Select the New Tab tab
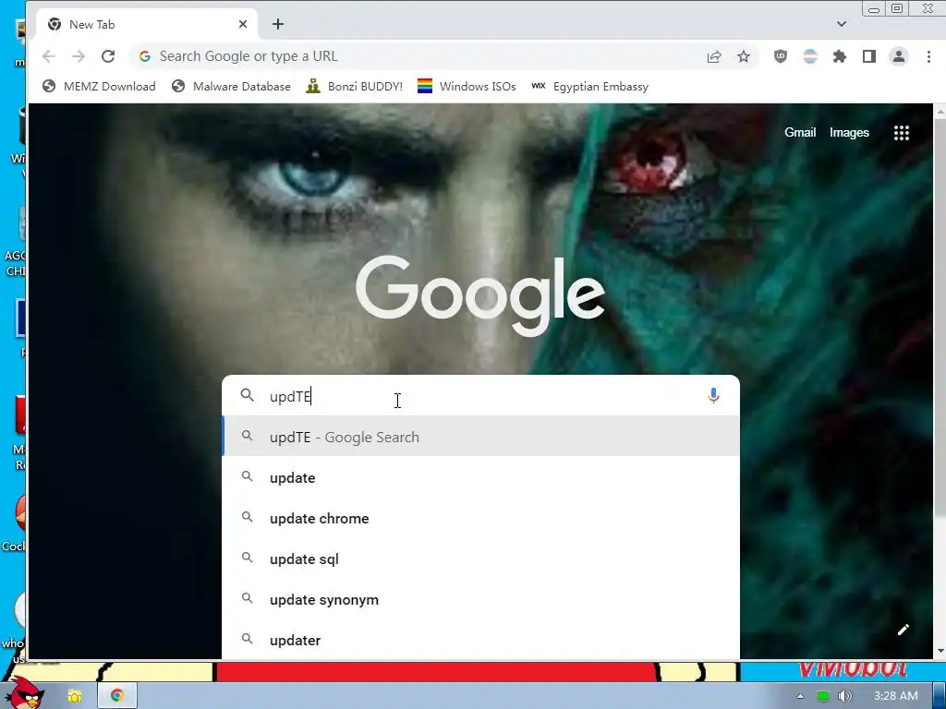This screenshot has height=709, width=946. (147, 24)
